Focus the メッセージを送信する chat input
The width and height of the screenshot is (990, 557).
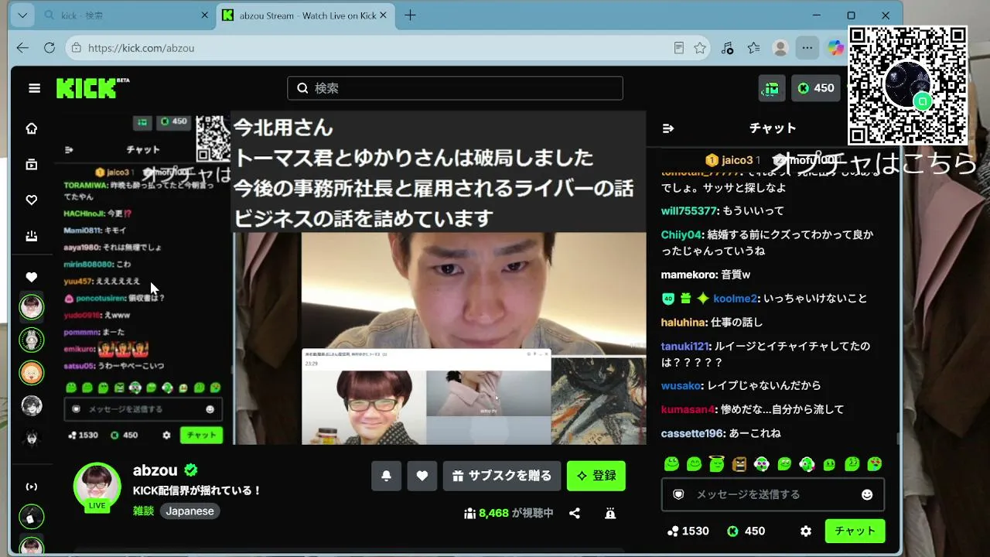click(773, 494)
